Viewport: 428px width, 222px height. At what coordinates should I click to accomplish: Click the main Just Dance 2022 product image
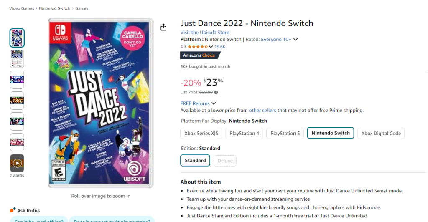[x=101, y=103]
